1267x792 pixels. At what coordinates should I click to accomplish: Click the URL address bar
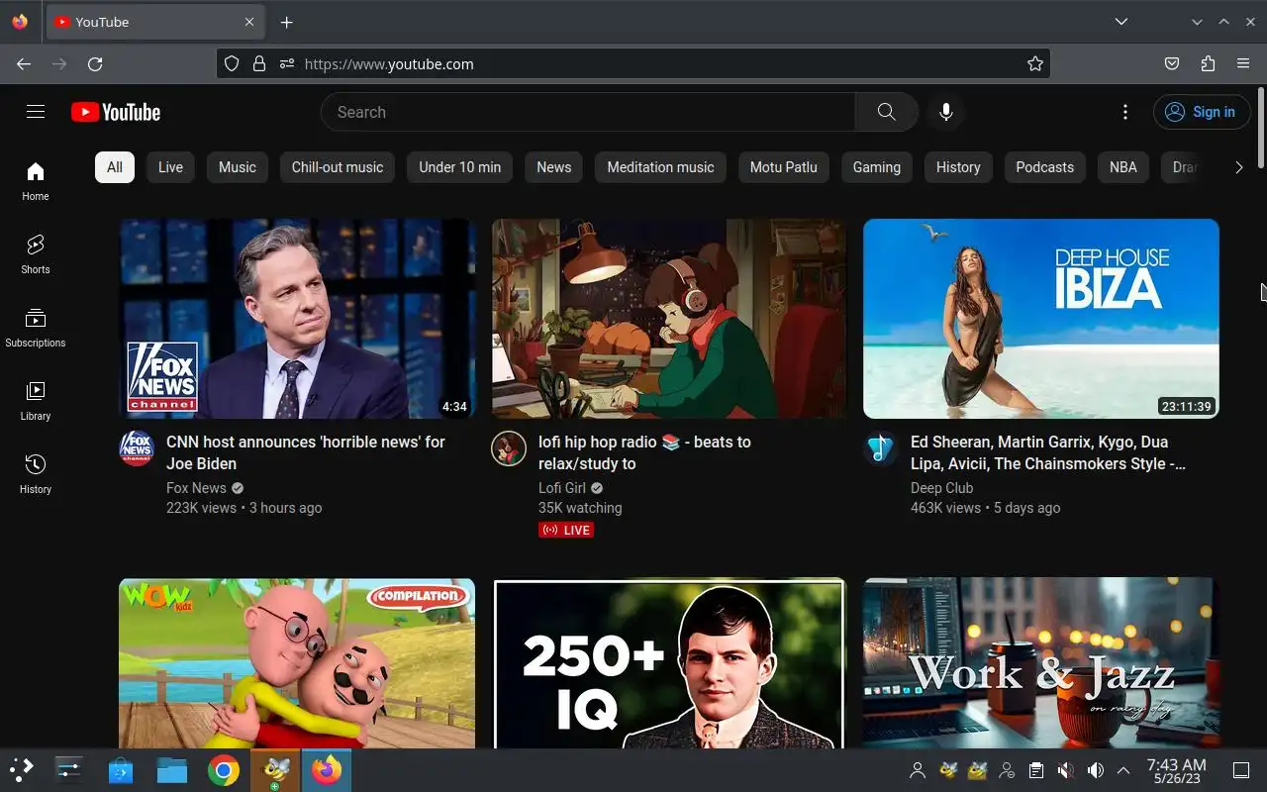[x=633, y=63]
